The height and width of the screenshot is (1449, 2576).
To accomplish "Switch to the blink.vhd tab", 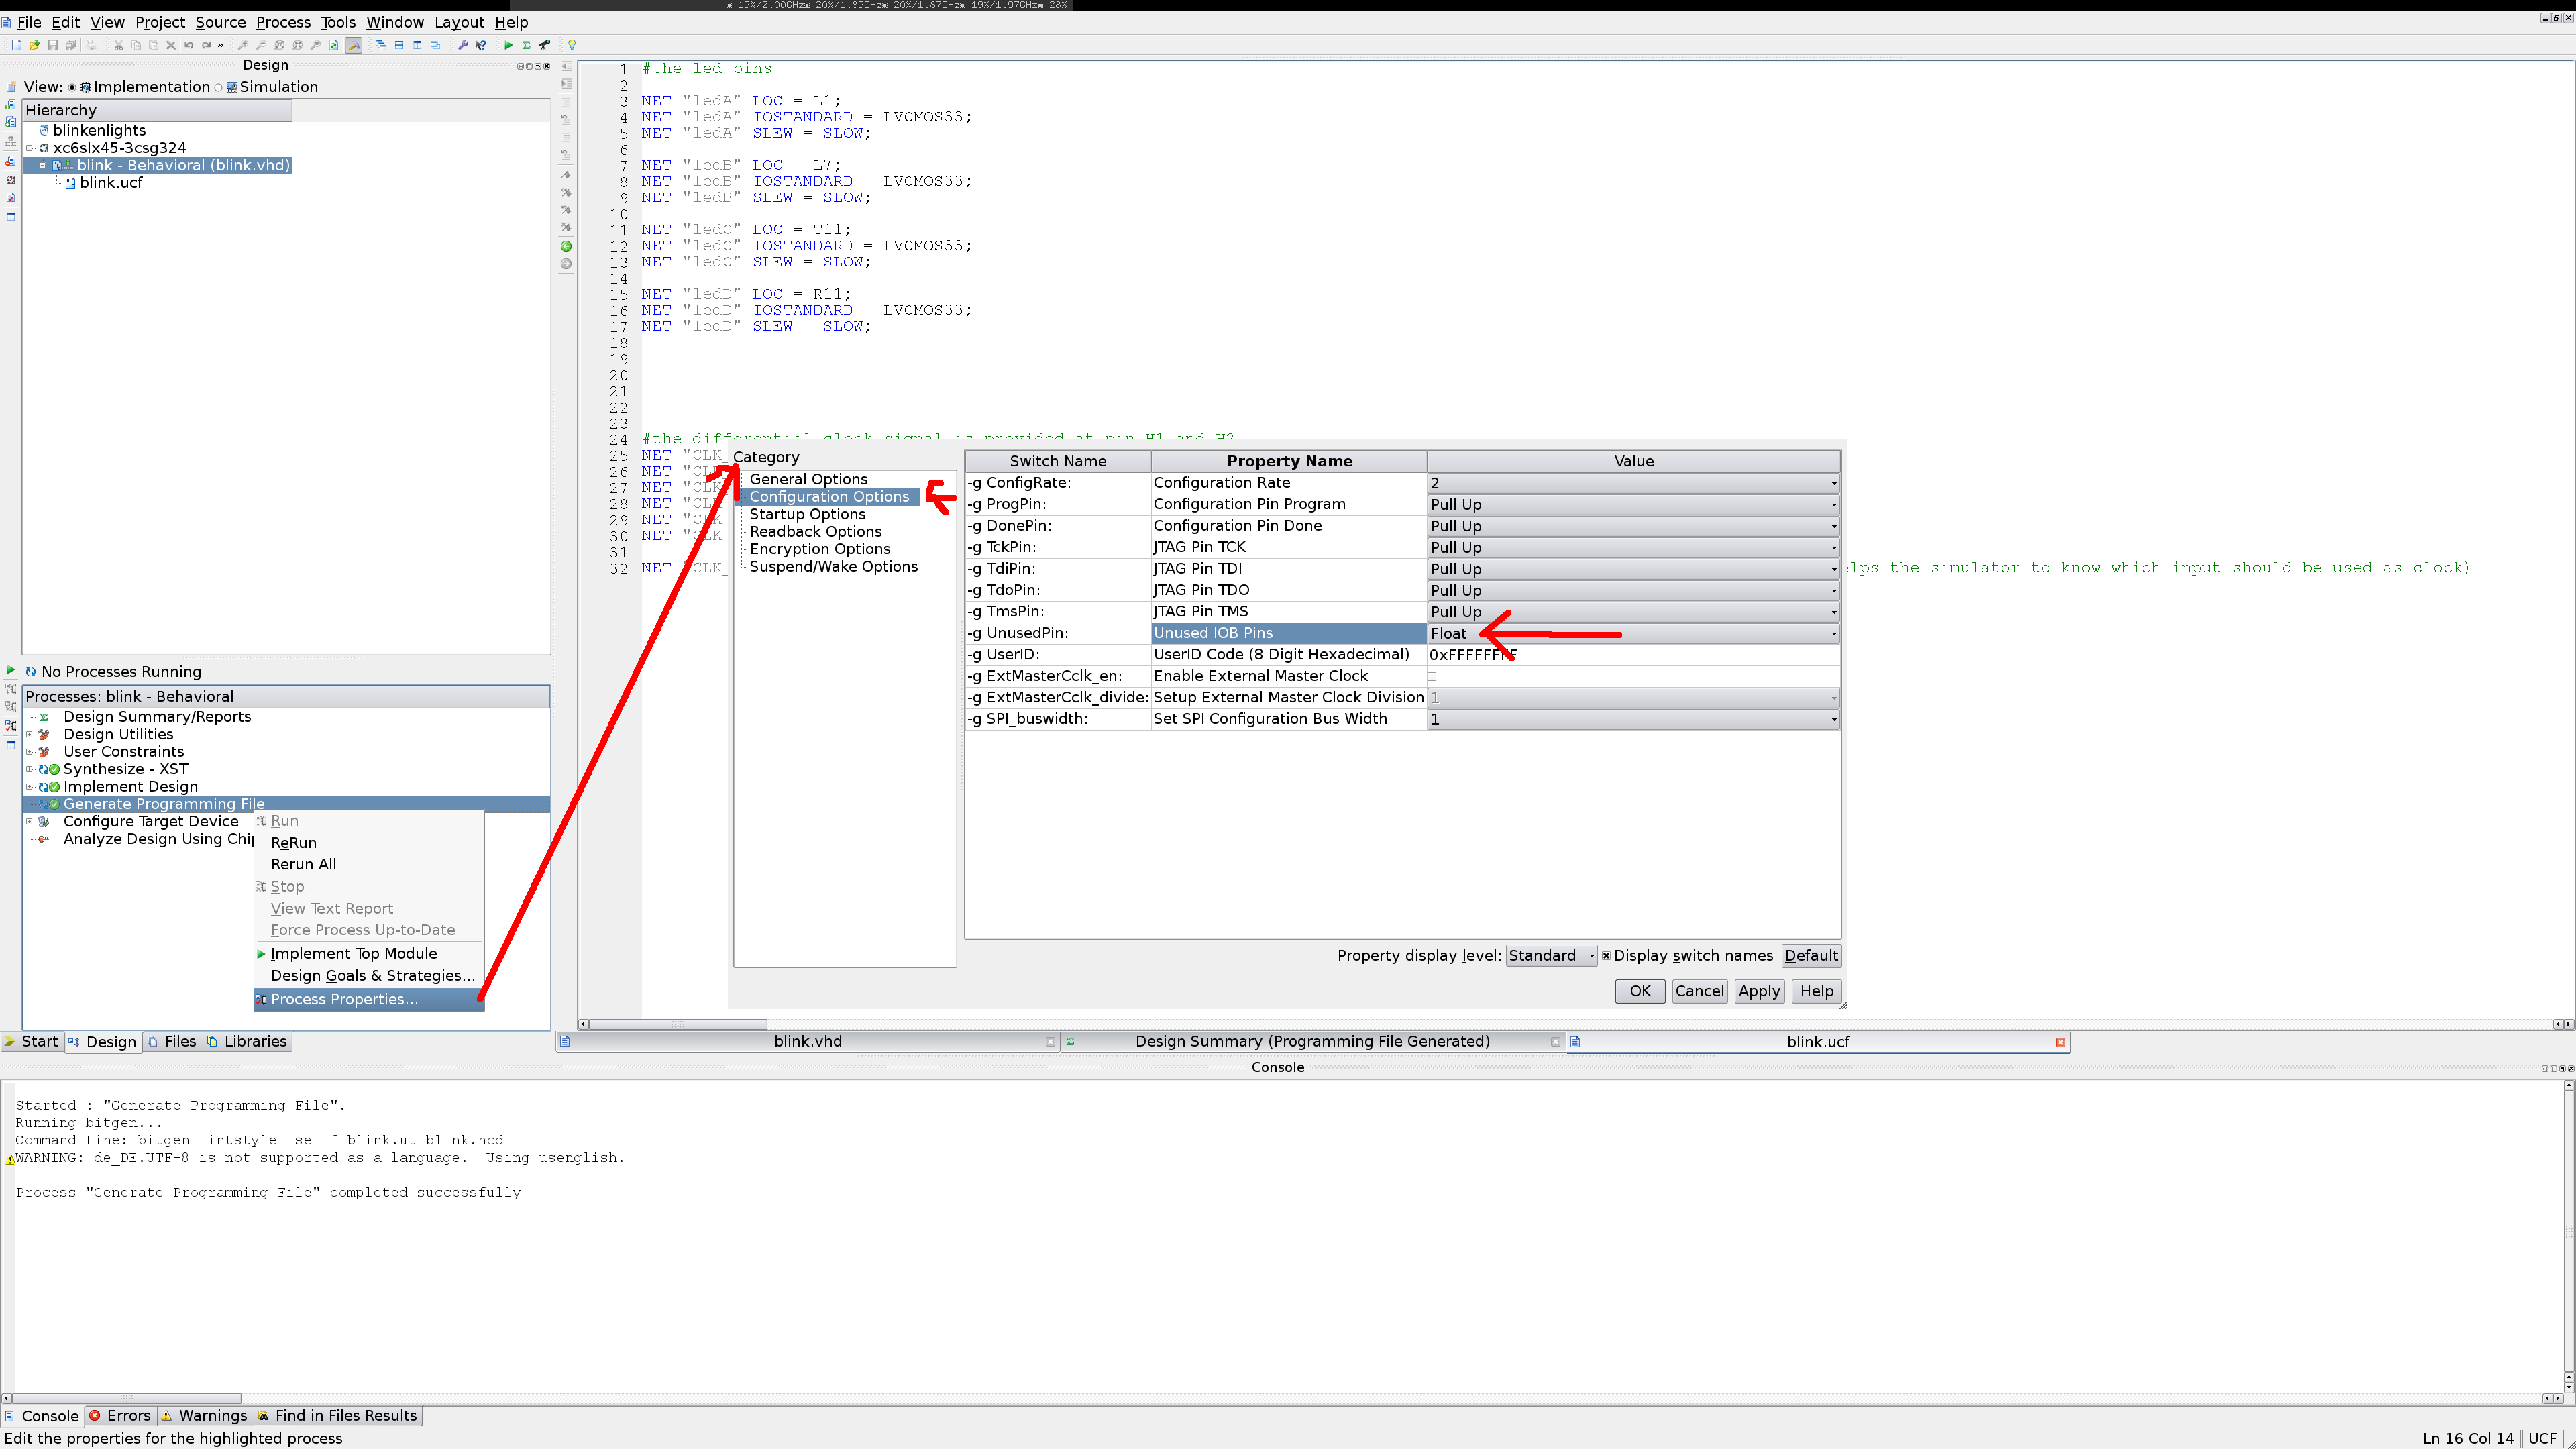I will pyautogui.click(x=807, y=1041).
